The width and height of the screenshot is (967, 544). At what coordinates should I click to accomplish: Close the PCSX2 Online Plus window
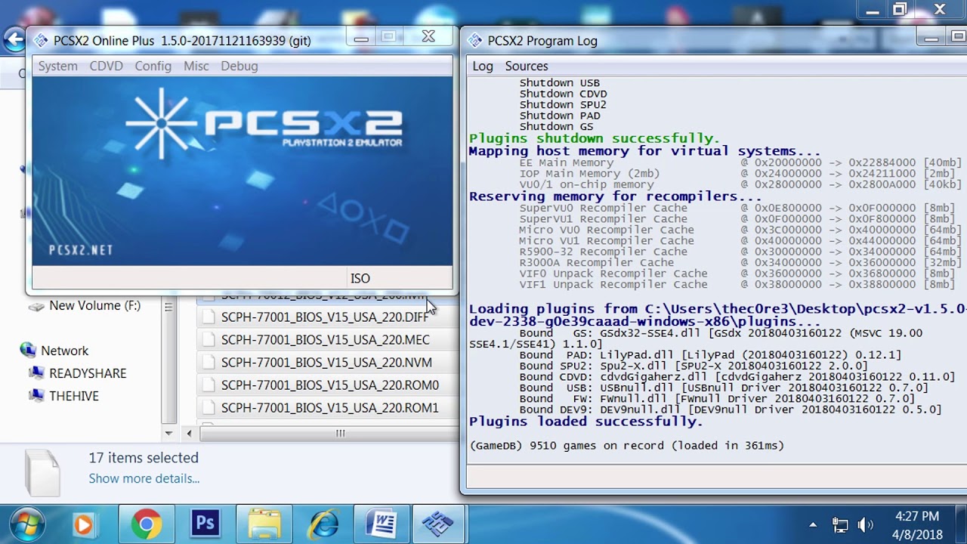click(x=428, y=36)
